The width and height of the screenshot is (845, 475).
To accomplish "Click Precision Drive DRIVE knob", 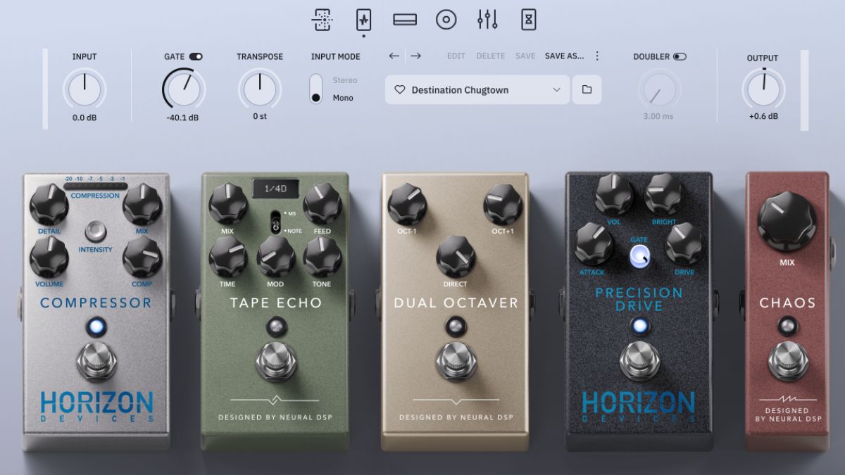I will point(684,243).
